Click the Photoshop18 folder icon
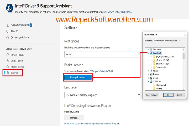The image size is (189, 126). tap(154, 67)
